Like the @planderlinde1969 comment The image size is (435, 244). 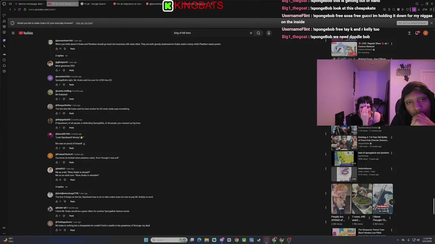[x=57, y=49]
